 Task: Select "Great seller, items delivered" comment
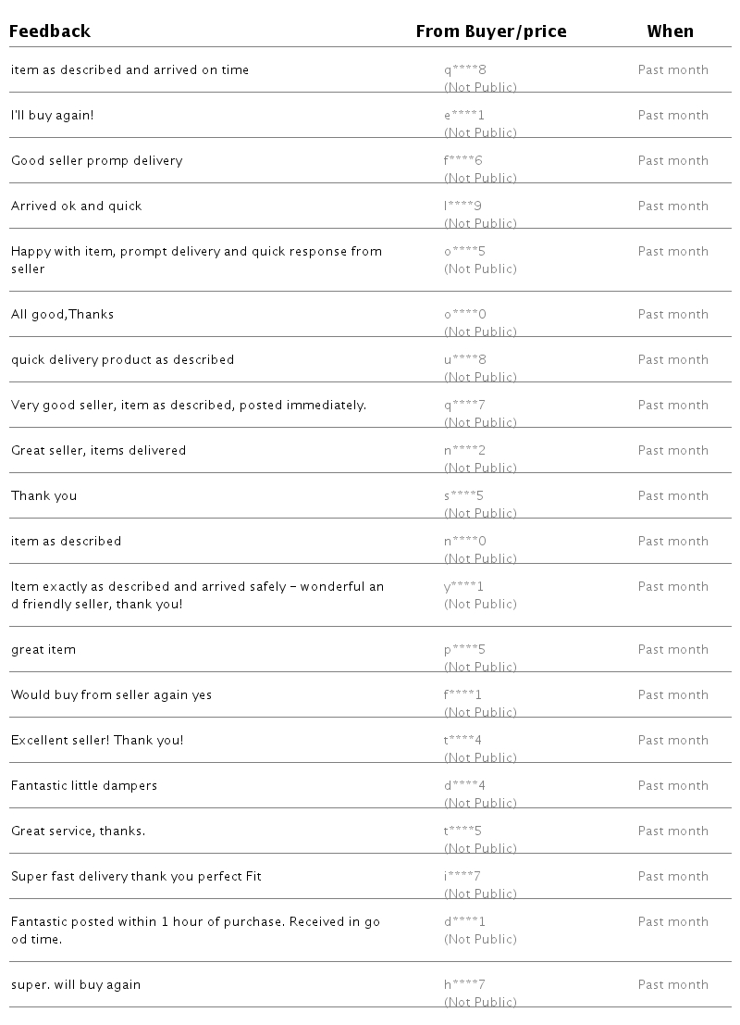99,450
